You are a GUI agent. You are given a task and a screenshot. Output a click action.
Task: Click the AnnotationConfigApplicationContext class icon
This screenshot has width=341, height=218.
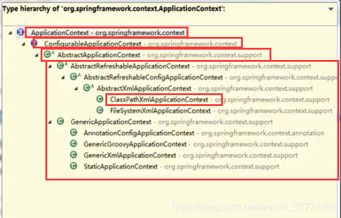pos(74,133)
